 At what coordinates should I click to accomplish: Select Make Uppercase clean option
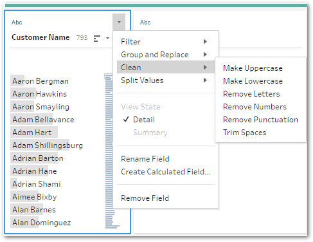253,68
